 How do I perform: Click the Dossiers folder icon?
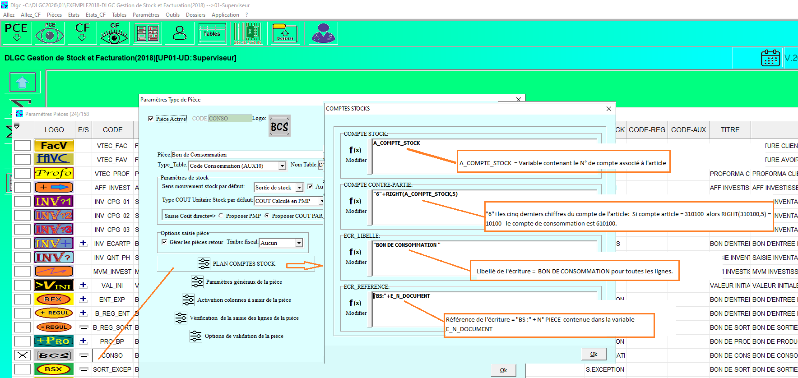tap(285, 33)
